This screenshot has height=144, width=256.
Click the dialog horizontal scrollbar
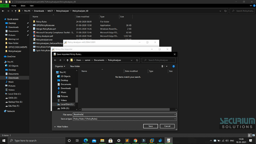tap(125, 109)
